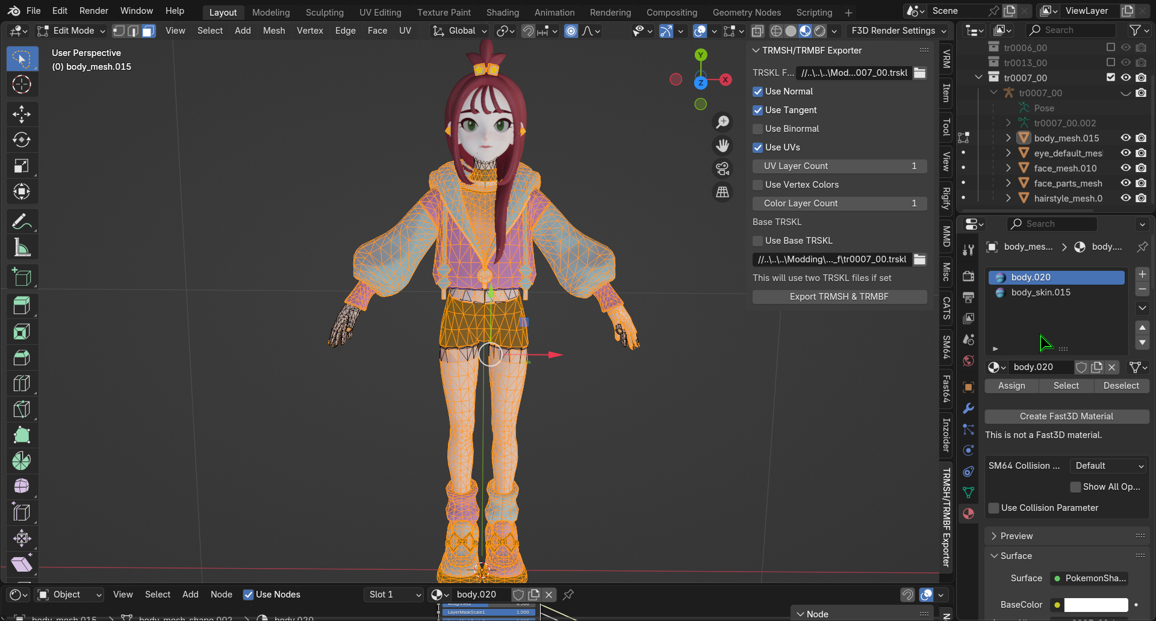Click the BaseColor white swatch

1096,605
